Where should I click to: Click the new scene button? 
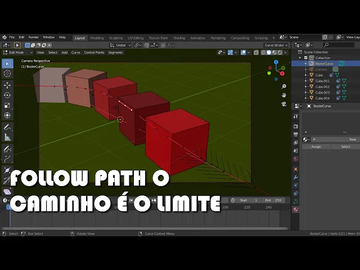coord(325,37)
